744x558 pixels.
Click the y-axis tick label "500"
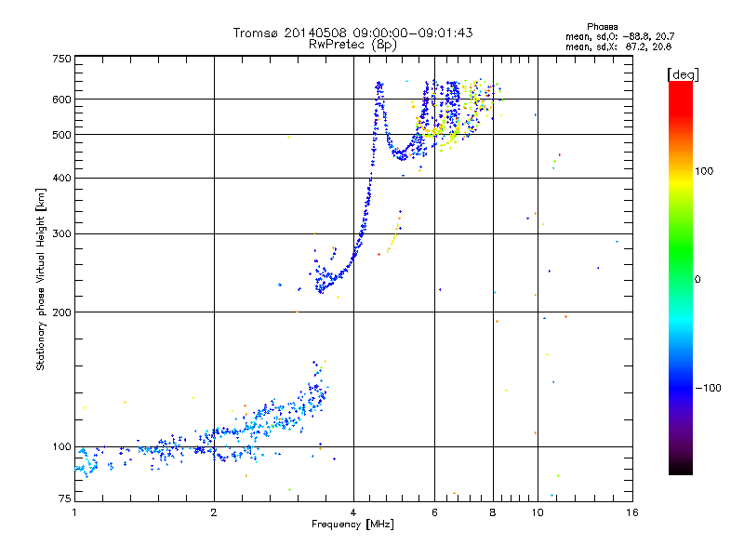(62, 135)
